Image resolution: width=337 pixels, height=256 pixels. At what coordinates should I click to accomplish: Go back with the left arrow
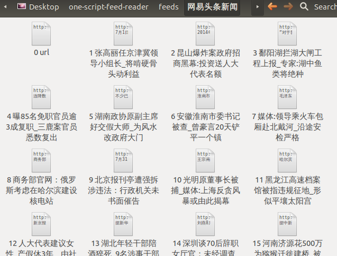click(x=272, y=6)
